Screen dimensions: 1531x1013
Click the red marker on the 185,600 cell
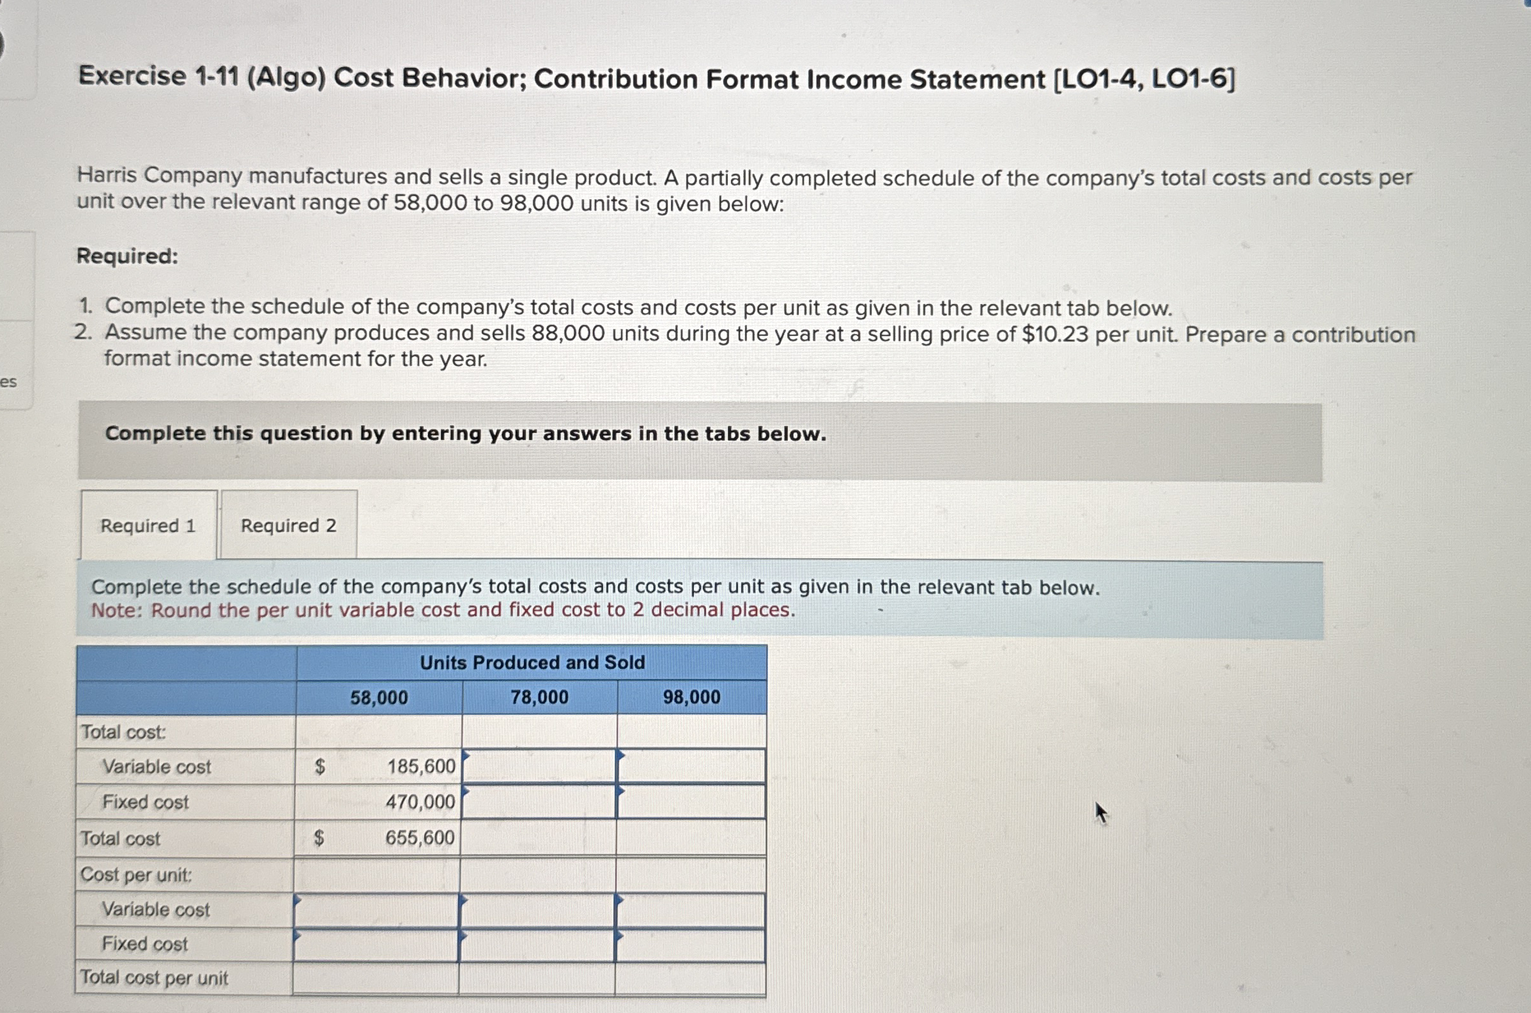point(465,754)
